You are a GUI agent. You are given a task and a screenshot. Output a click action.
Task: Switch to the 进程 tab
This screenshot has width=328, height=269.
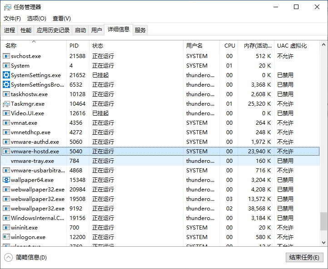click(x=10, y=30)
